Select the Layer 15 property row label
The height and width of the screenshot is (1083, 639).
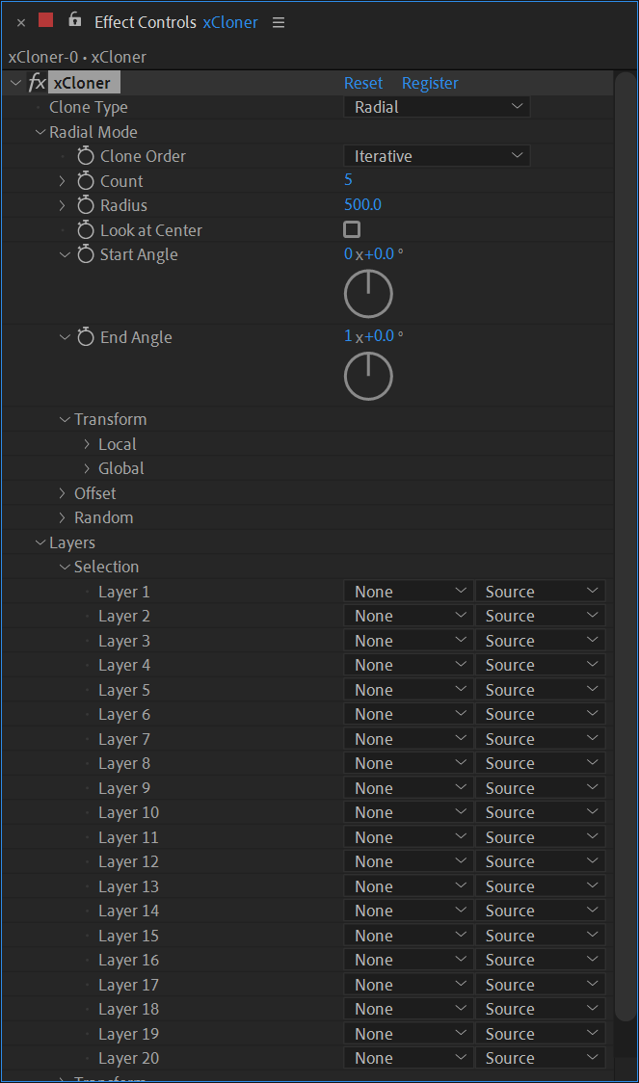(x=128, y=936)
